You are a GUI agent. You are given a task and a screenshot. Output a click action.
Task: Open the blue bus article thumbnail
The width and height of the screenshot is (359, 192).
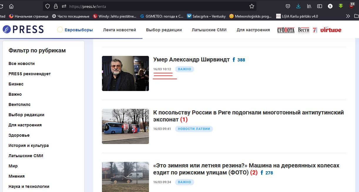tap(125, 126)
